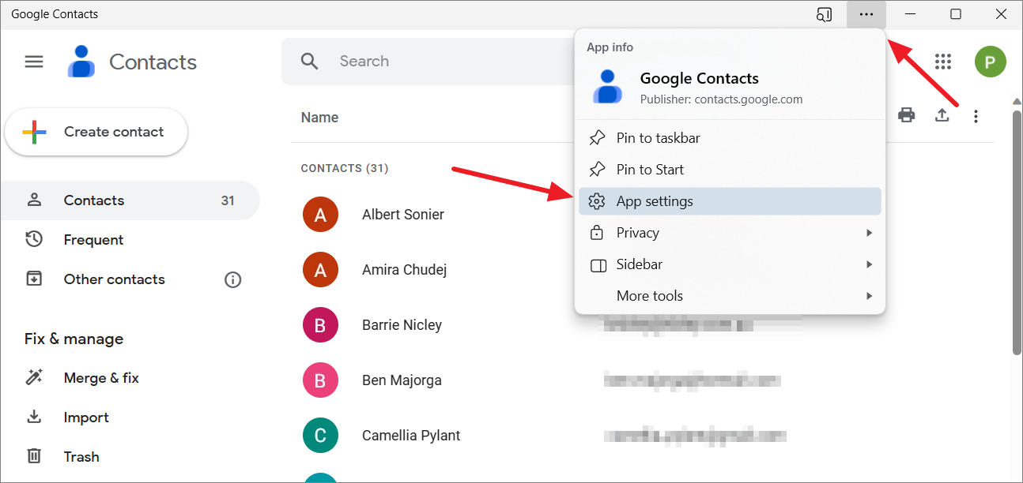Click the Google Contacts icon in App info

click(x=606, y=86)
